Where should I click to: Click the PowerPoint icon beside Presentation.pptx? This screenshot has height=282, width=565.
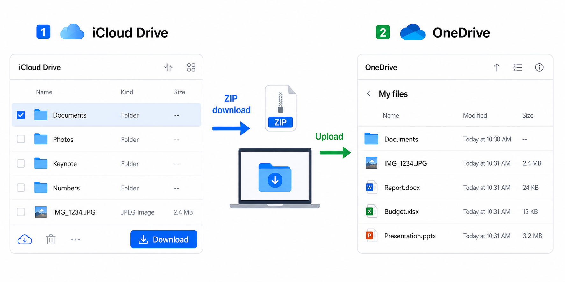coord(371,236)
